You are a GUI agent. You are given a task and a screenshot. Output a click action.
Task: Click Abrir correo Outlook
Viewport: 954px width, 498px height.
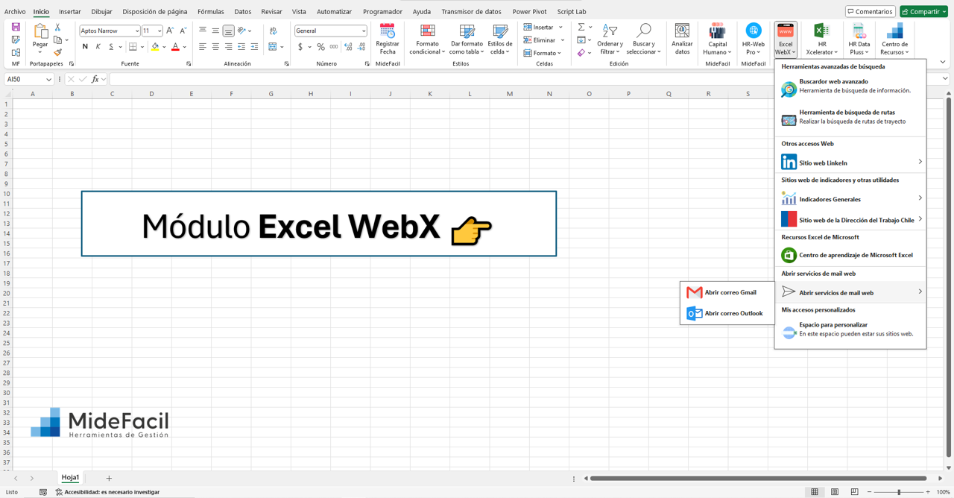tap(727, 313)
